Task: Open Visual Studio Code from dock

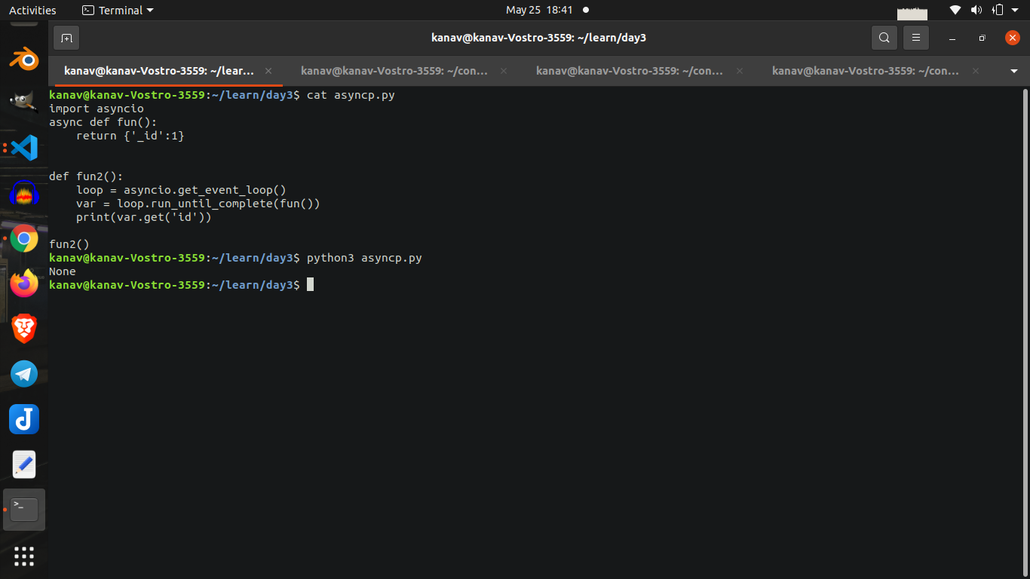Action: point(24,148)
